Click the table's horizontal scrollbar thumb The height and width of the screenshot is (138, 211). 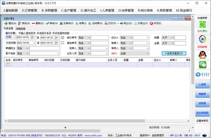tap(76, 121)
